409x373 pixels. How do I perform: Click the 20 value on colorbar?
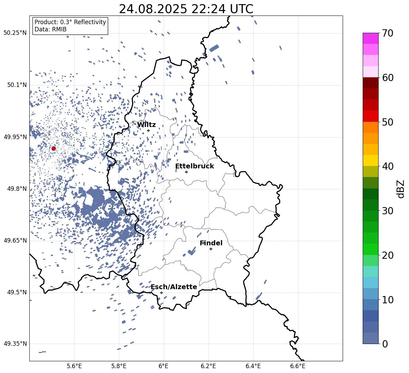387,255
